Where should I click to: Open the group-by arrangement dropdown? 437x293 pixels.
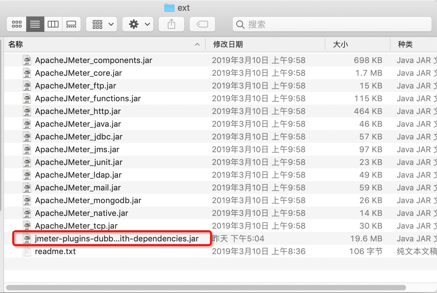(102, 24)
